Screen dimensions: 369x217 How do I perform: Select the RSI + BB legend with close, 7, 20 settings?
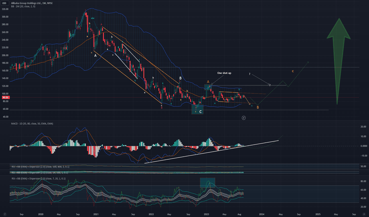(x=38, y=178)
